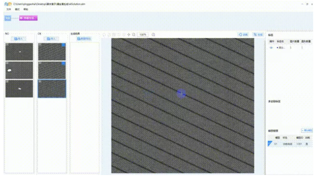
Task: Open the first menu bar item 文件
Action: pos(9,9)
